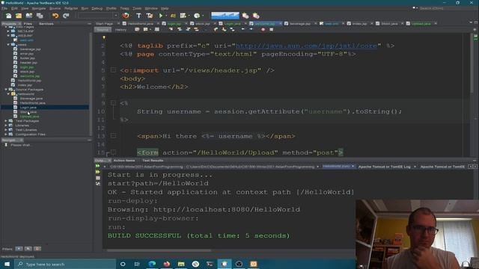Click the java.sun.com JSTL core URL link

coord(306,46)
